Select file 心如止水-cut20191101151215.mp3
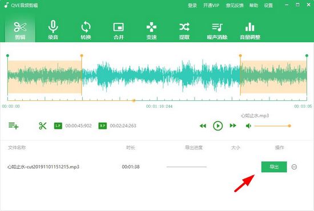314x211 pixels. pyautogui.click(x=43, y=167)
